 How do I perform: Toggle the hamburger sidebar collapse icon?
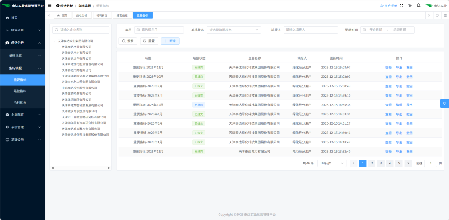coord(50,6)
